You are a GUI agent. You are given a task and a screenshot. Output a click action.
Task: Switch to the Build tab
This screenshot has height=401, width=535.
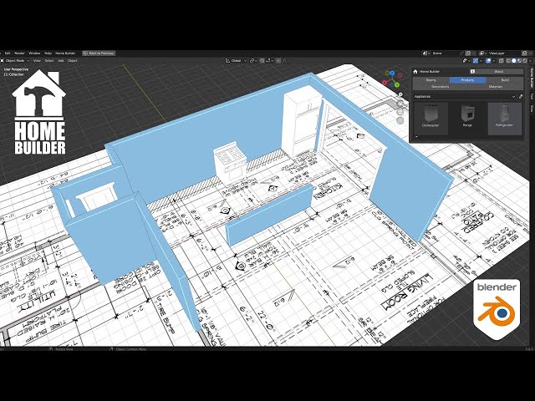pos(505,80)
